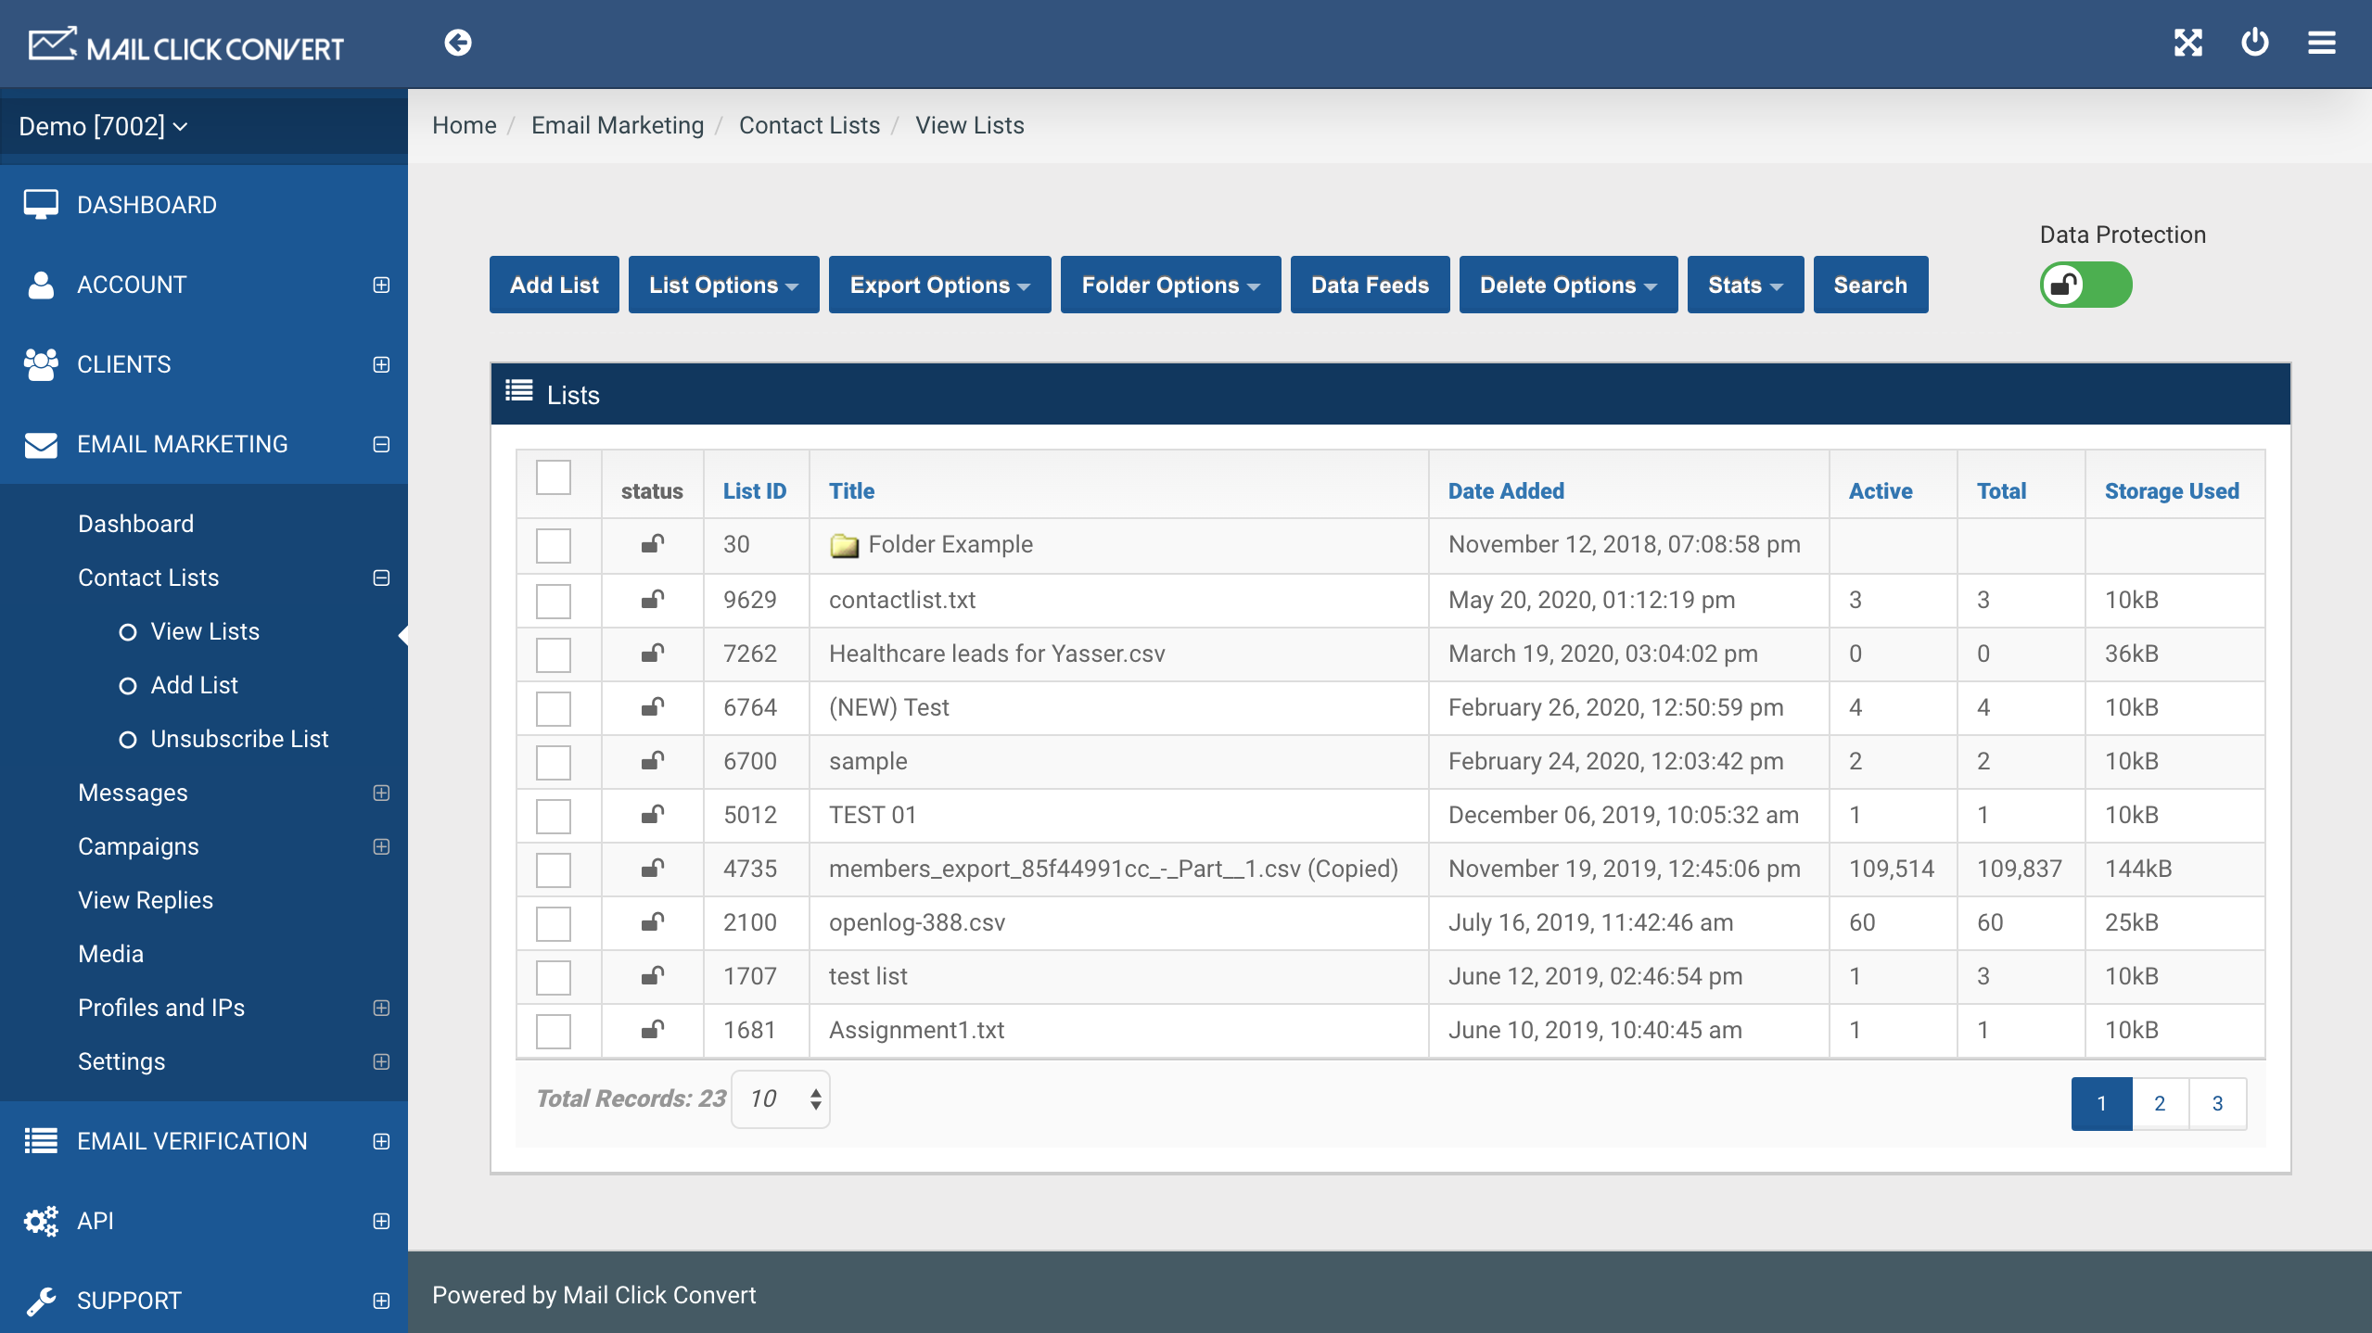Toggle the Data Protection switch

point(2085,285)
